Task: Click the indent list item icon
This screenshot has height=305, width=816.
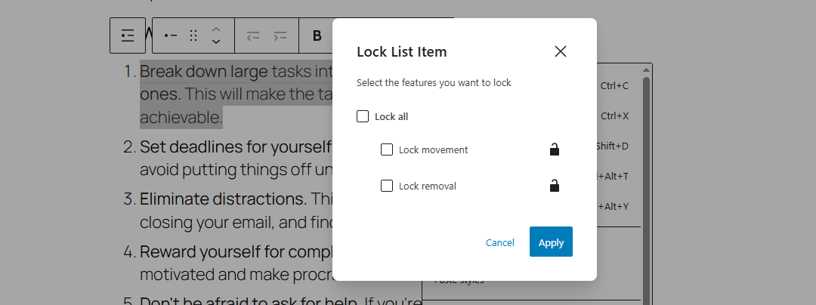Action: 280,35
